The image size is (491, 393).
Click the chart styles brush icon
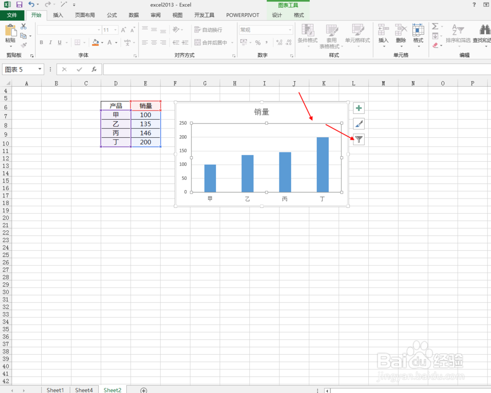[358, 123]
